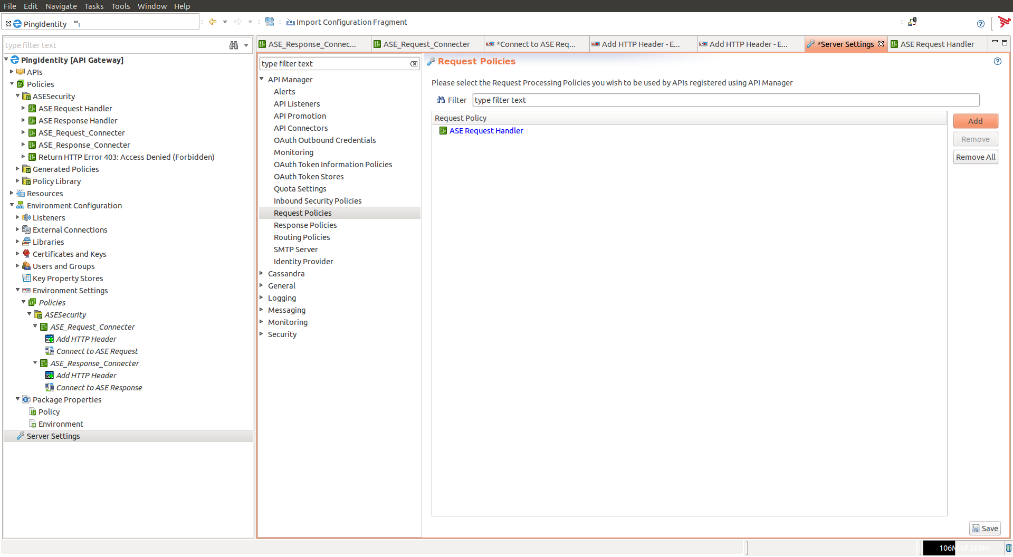Open the tree filter dropdown arrow
Screen dimensions: 1013x557
[246, 46]
